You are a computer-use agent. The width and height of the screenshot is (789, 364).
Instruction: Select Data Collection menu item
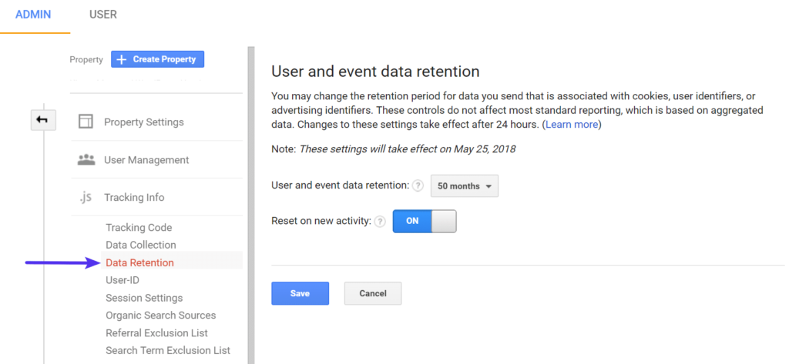[x=141, y=245]
